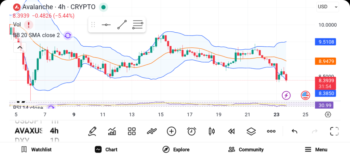Screen dimensions: 350x157
Task: Create an alert with the alarm clock icon
Action: tap(191, 131)
